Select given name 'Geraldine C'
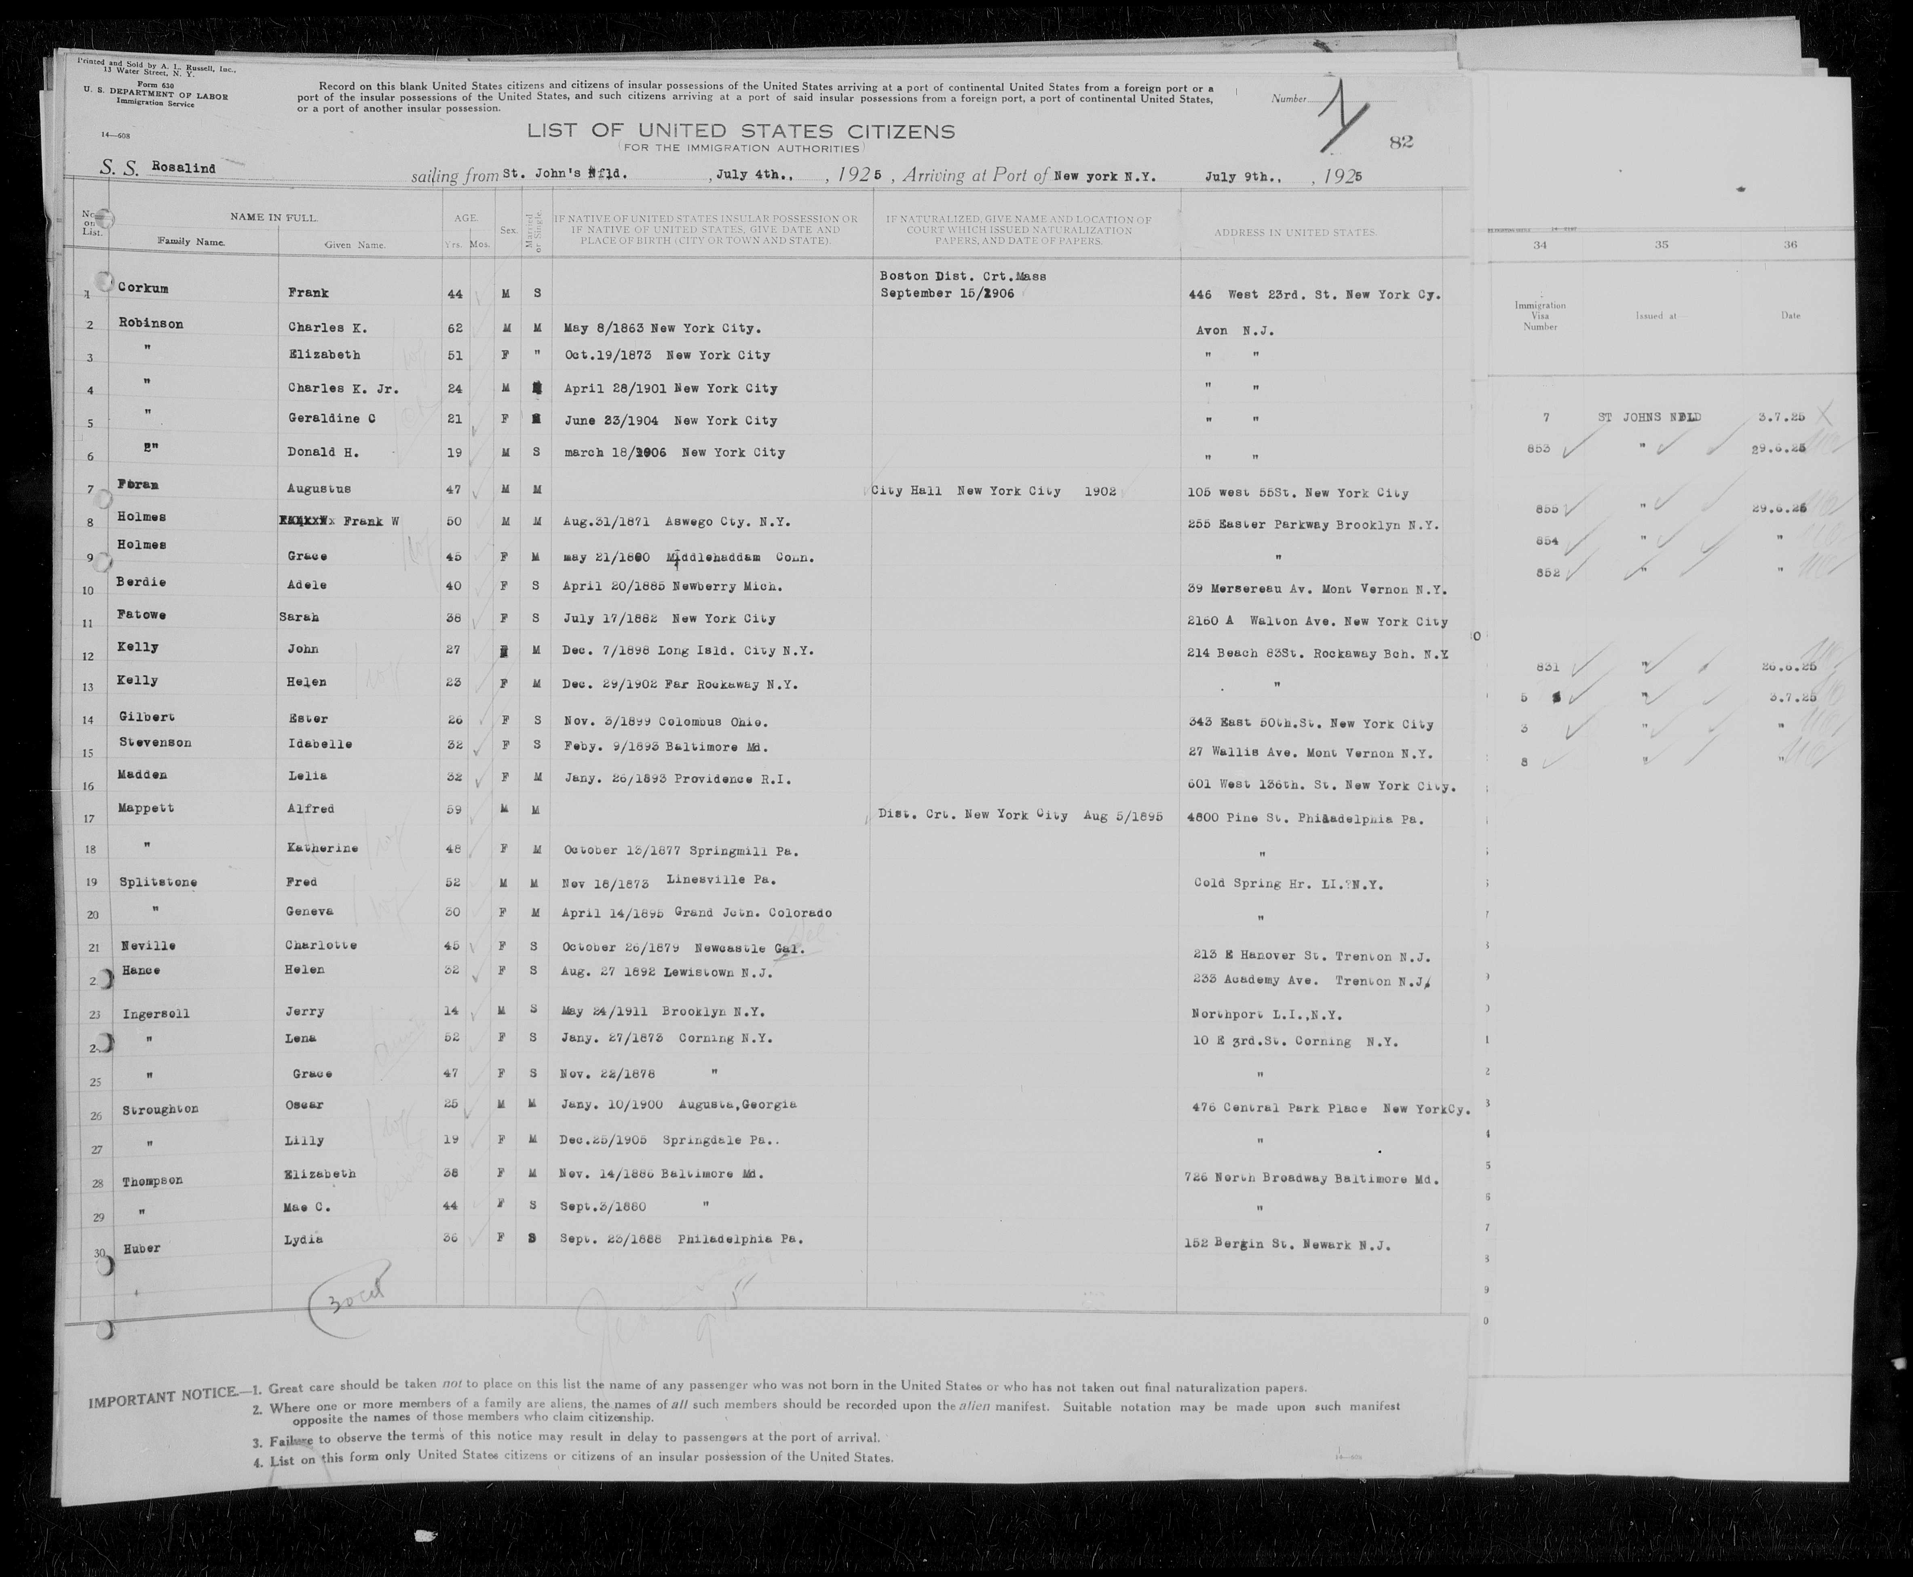The image size is (1913, 1577). [x=332, y=419]
